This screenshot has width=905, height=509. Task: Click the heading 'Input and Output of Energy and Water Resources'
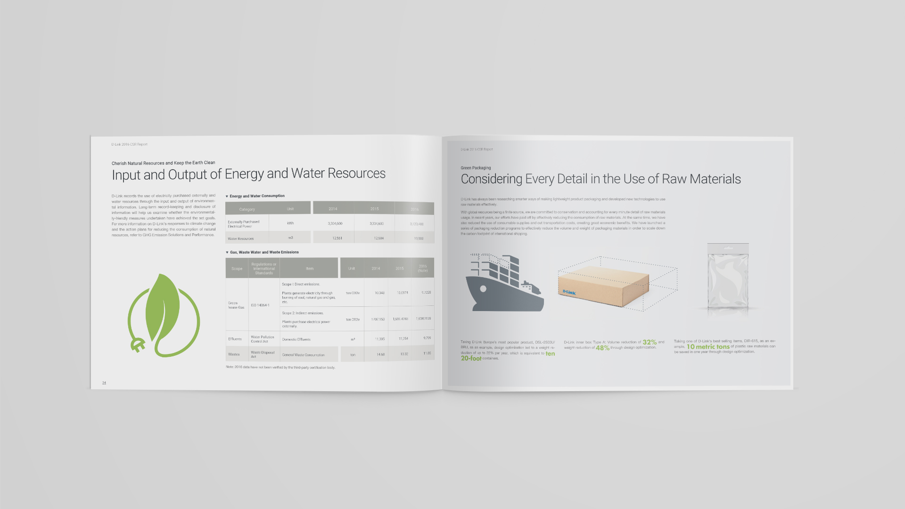(x=248, y=174)
